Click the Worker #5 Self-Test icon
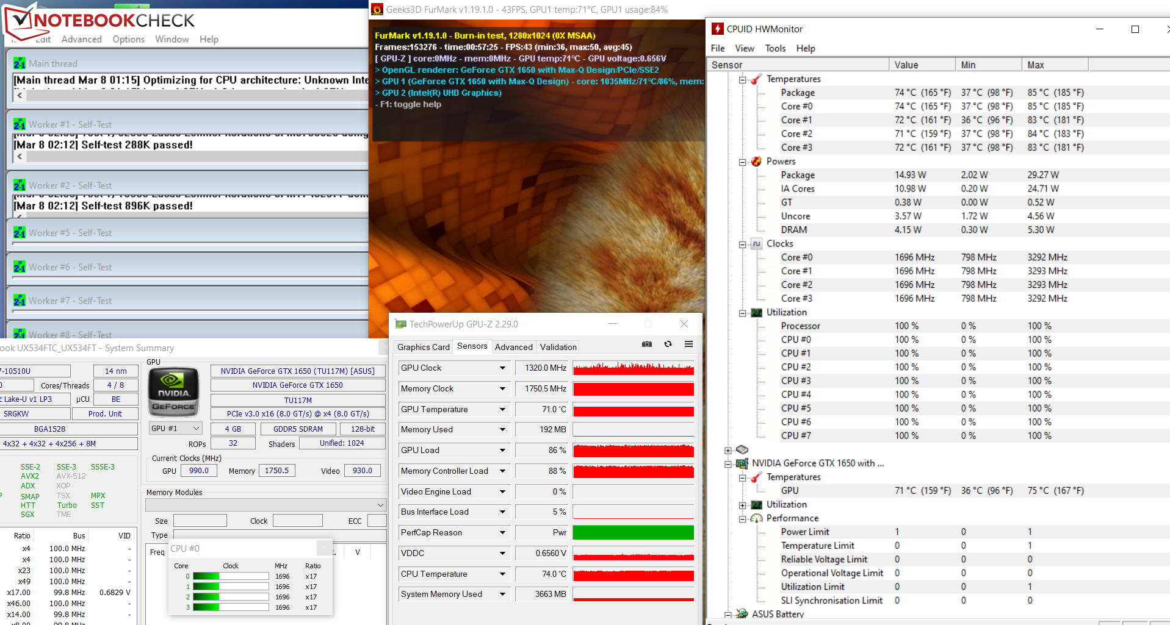 pos(20,233)
